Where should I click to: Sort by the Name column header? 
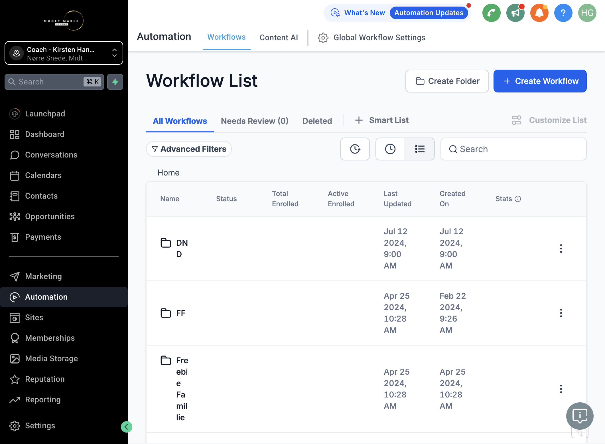click(x=170, y=199)
